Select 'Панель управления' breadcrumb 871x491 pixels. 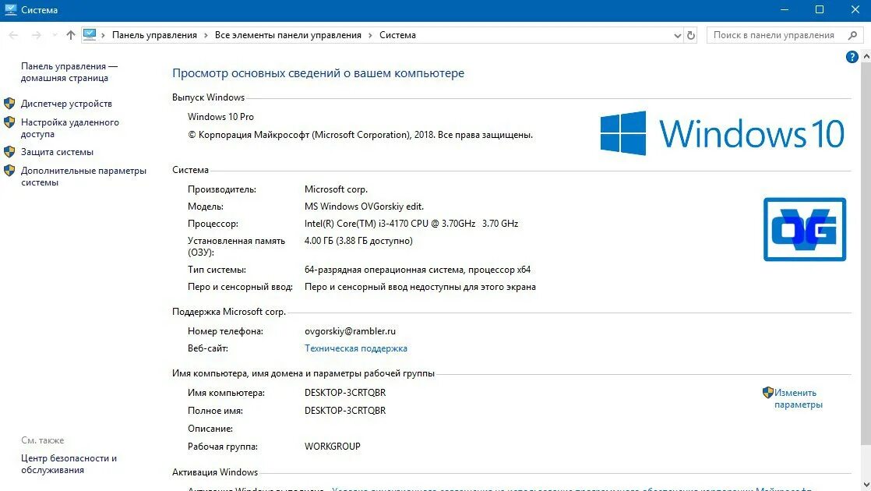(x=154, y=35)
